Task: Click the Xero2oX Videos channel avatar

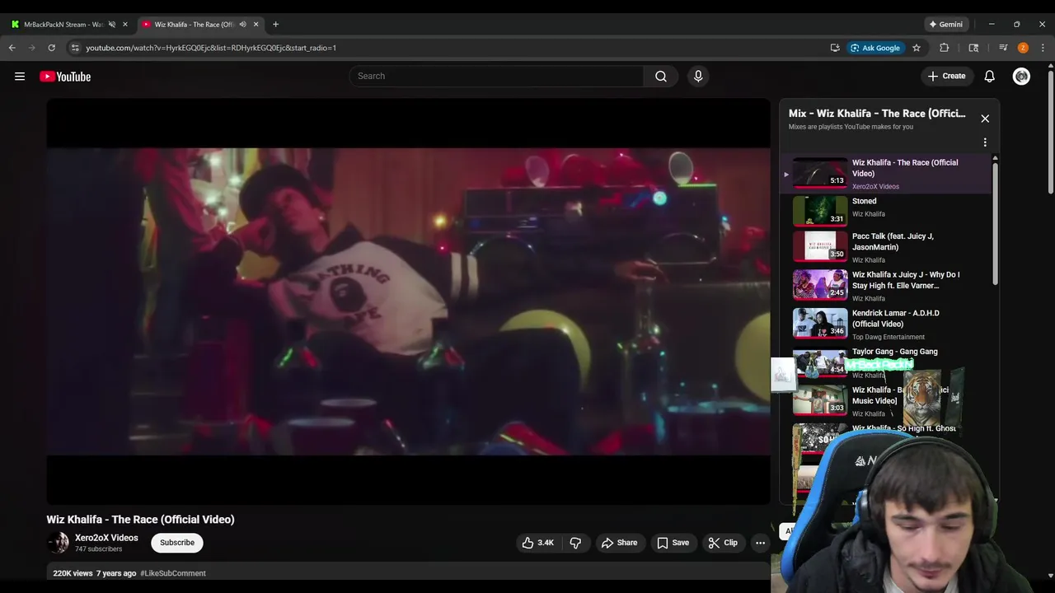Action: tap(58, 543)
